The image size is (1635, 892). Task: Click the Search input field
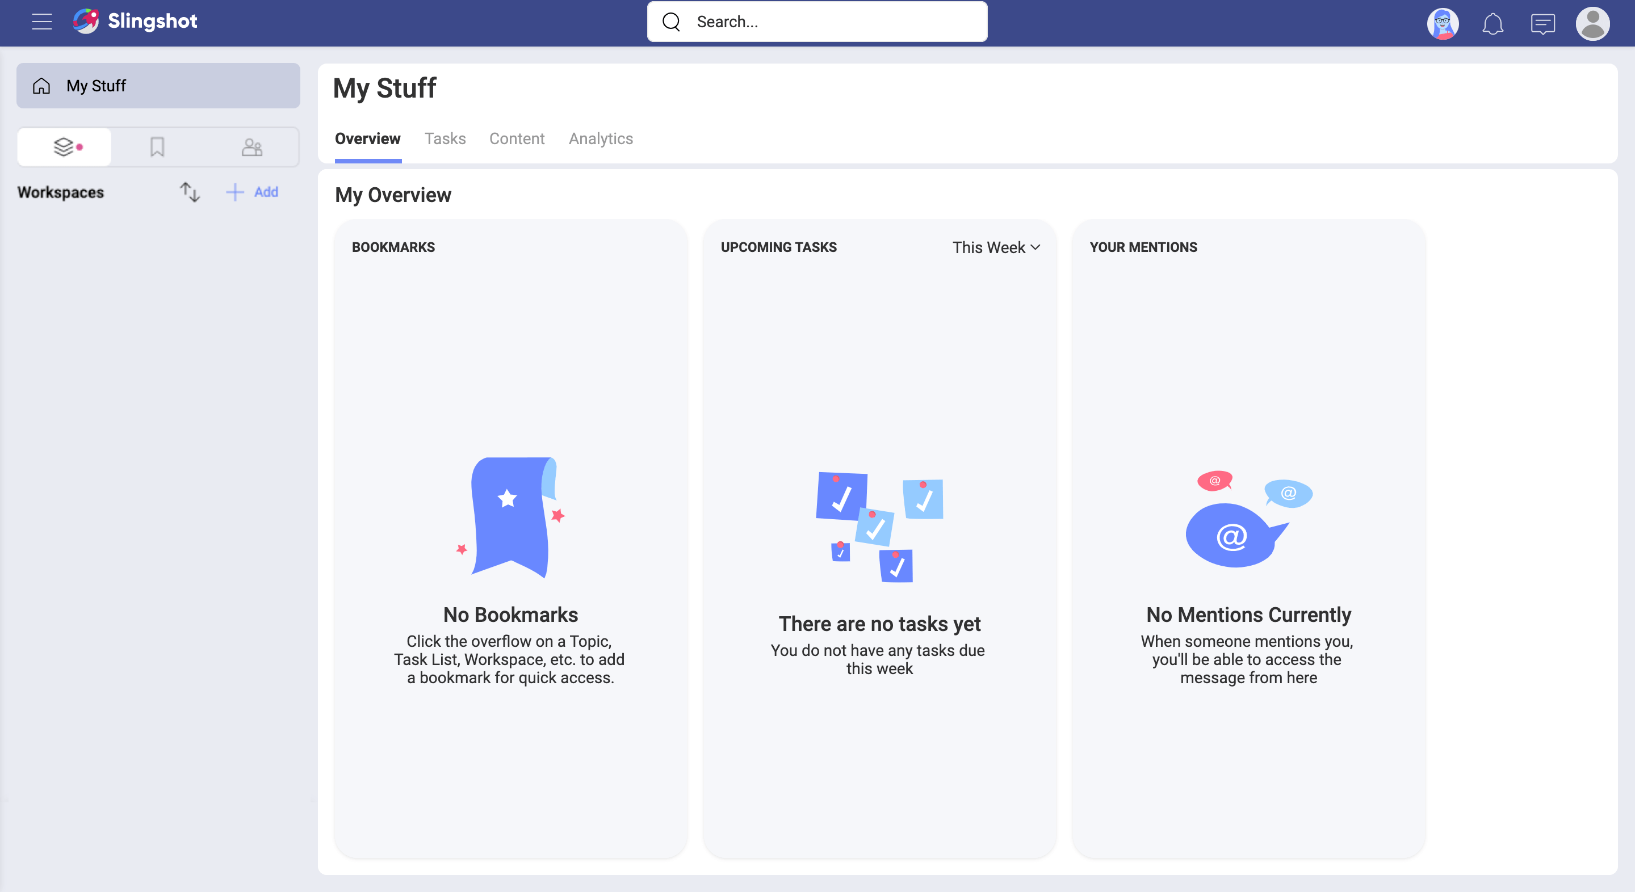point(817,22)
